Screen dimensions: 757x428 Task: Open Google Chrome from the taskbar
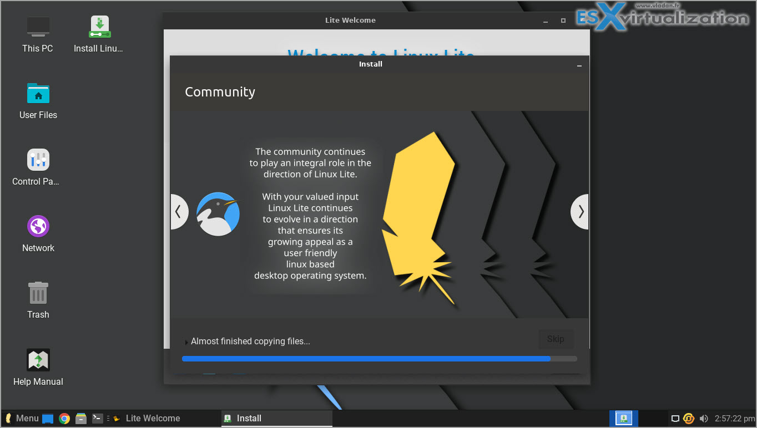tap(64, 418)
